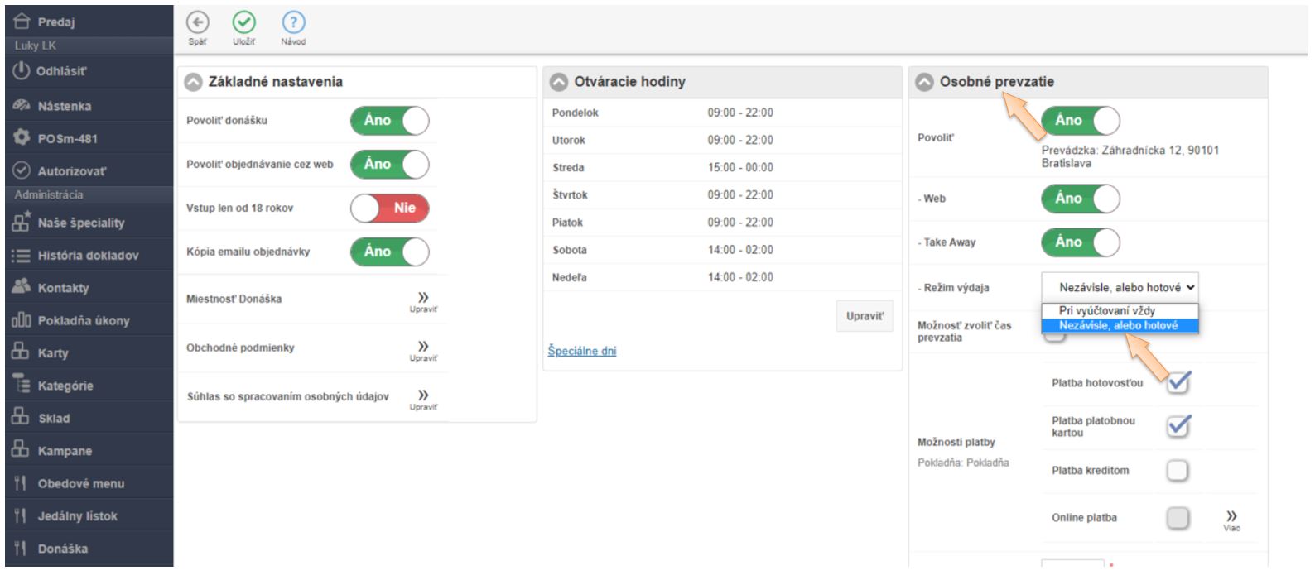Click the Späť back arrow icon
This screenshot has height=580, width=1315.
tap(197, 23)
